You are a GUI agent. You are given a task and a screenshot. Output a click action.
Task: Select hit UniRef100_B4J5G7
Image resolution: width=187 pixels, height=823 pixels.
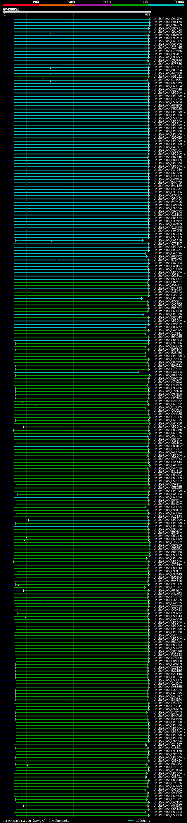click(168, 697)
